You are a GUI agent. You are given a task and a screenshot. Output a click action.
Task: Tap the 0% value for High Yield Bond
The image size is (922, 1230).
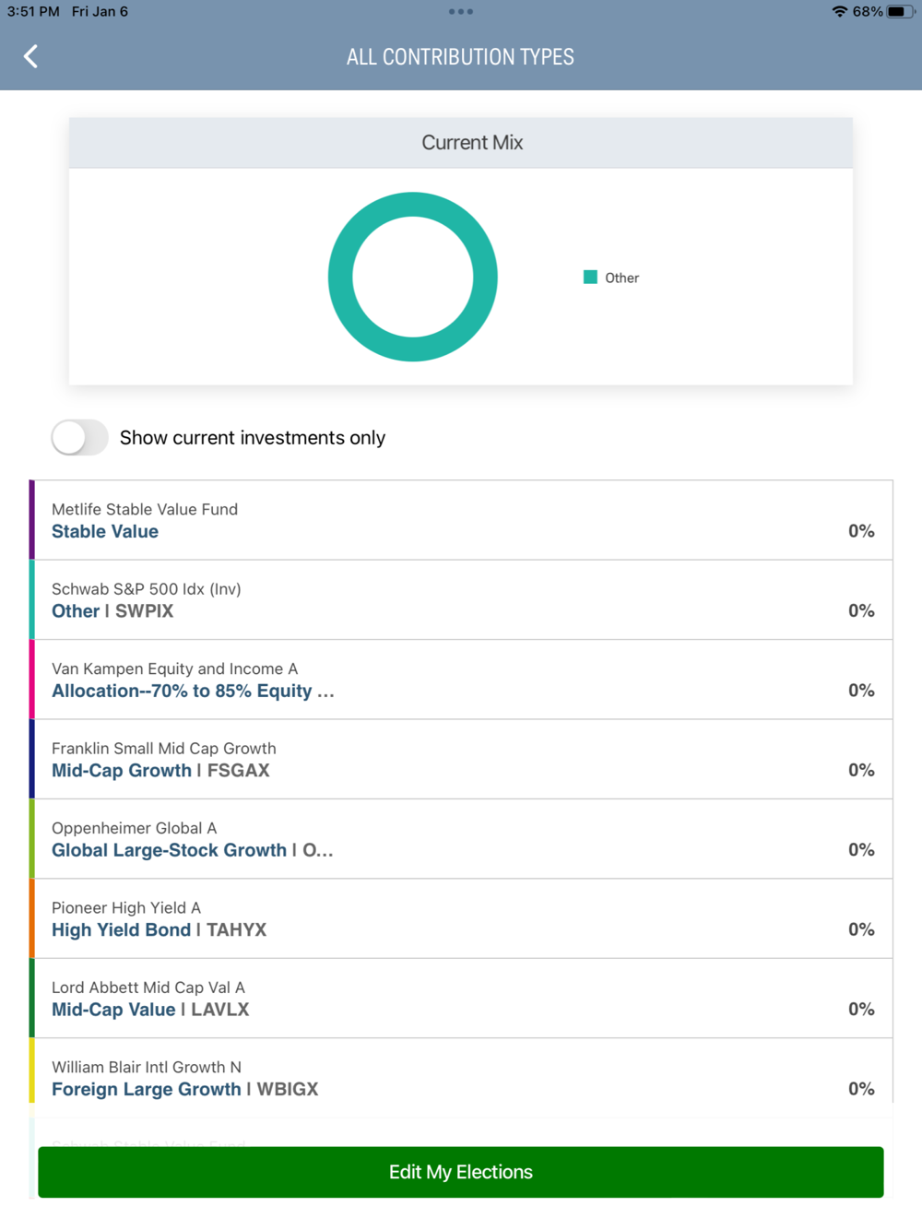pyautogui.click(x=861, y=929)
